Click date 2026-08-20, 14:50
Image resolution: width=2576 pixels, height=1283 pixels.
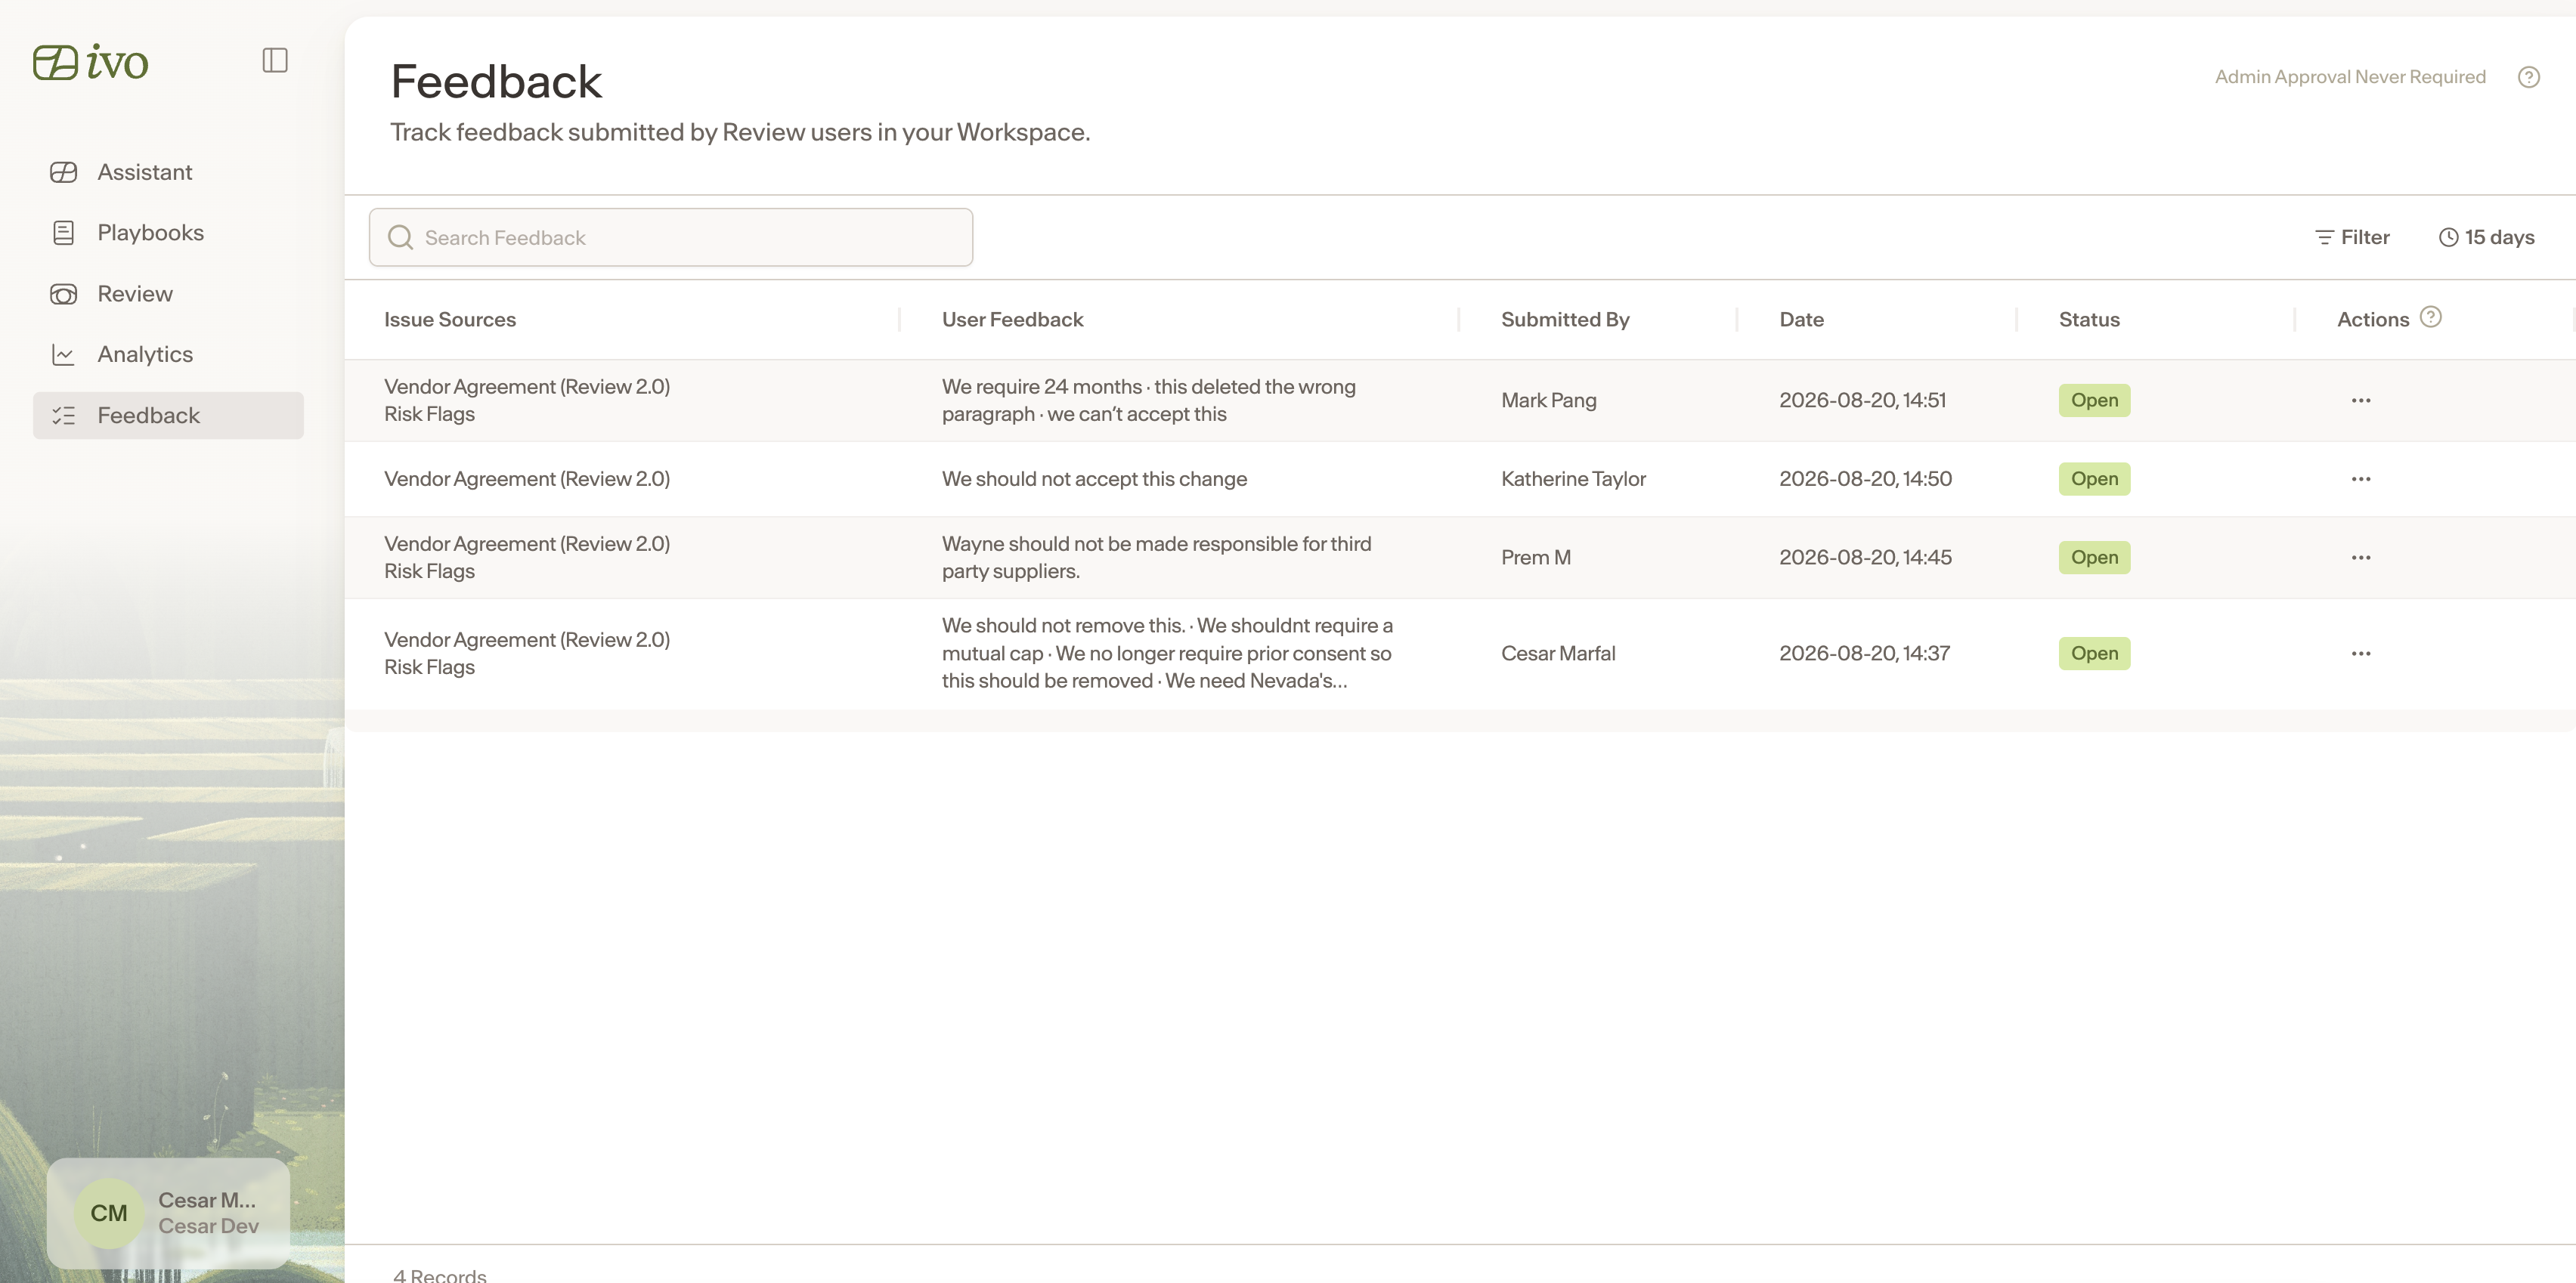click(1865, 479)
